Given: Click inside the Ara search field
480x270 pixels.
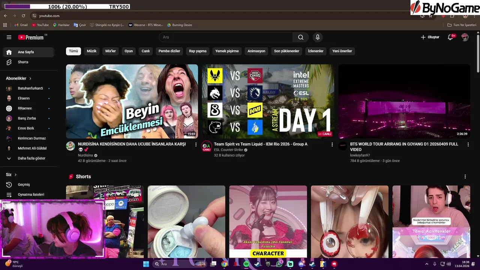Looking at the screenshot, I should point(226,37).
